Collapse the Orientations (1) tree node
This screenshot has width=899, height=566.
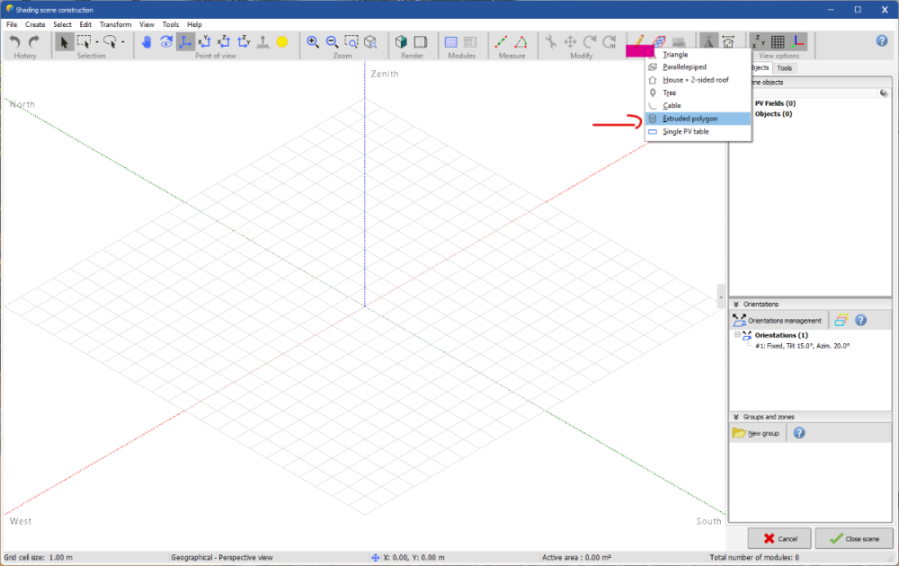pos(737,335)
